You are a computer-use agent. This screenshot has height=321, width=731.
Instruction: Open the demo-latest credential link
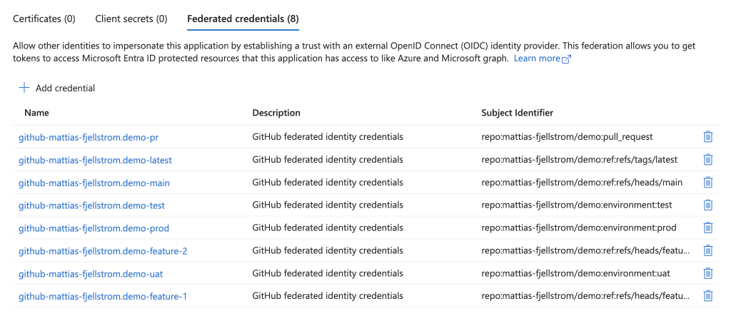pos(95,160)
